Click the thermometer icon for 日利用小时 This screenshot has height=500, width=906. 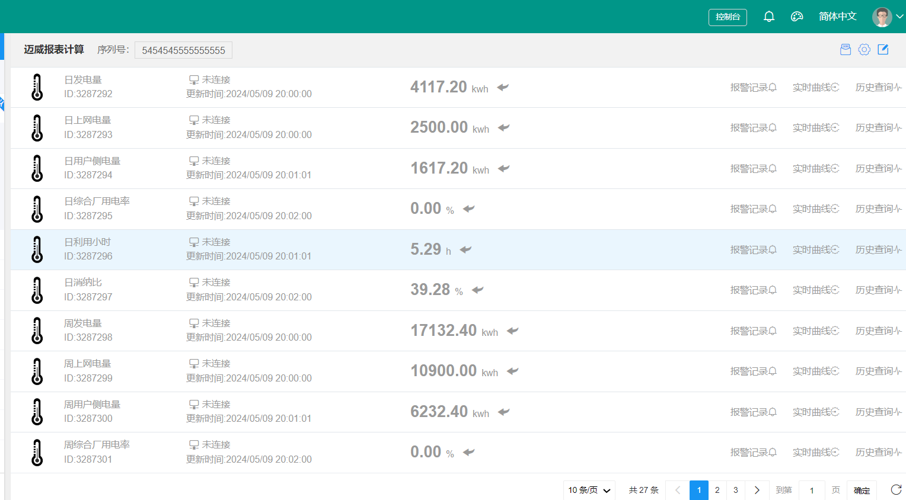click(37, 249)
